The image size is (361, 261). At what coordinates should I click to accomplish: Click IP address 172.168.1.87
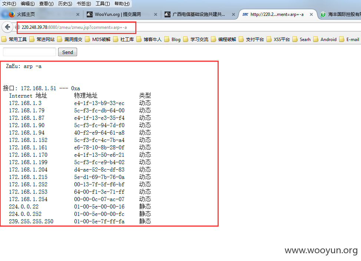[x=27, y=118]
